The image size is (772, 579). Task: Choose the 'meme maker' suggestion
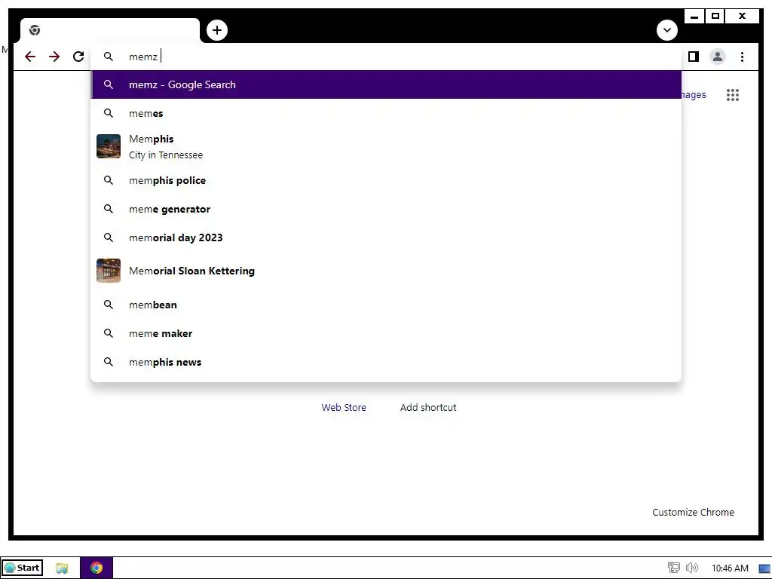386,333
